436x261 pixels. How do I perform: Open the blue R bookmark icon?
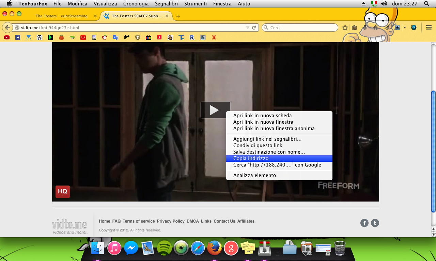click(x=192, y=37)
